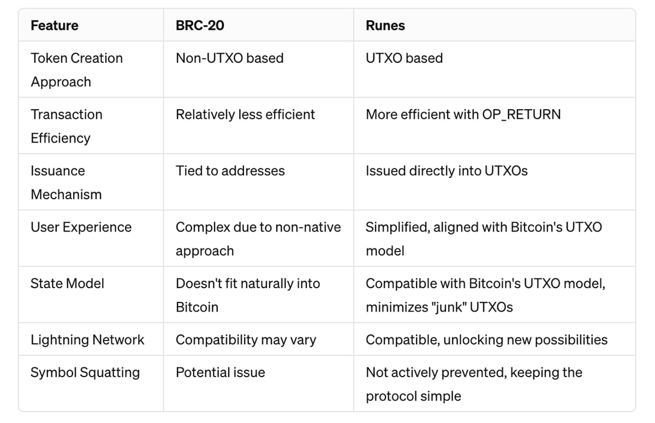This screenshot has height=423, width=655.
Task: Select the Token Creation Approach row label
Action: pyautogui.click(x=77, y=70)
